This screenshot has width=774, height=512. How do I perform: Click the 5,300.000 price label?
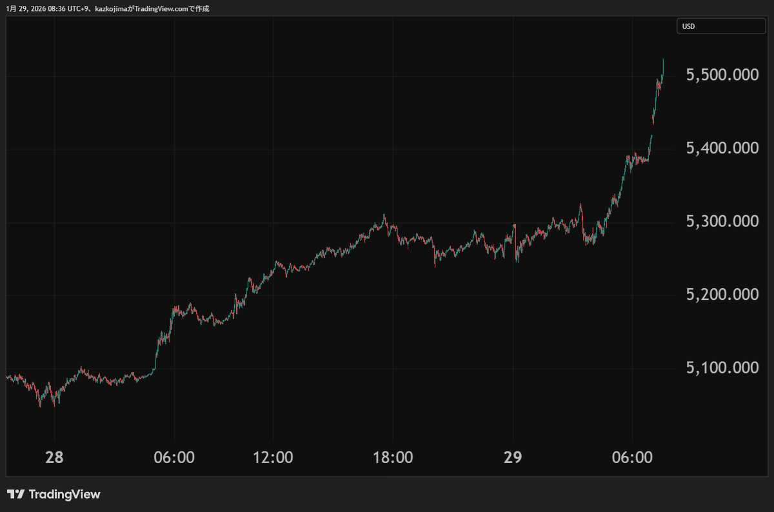point(722,221)
